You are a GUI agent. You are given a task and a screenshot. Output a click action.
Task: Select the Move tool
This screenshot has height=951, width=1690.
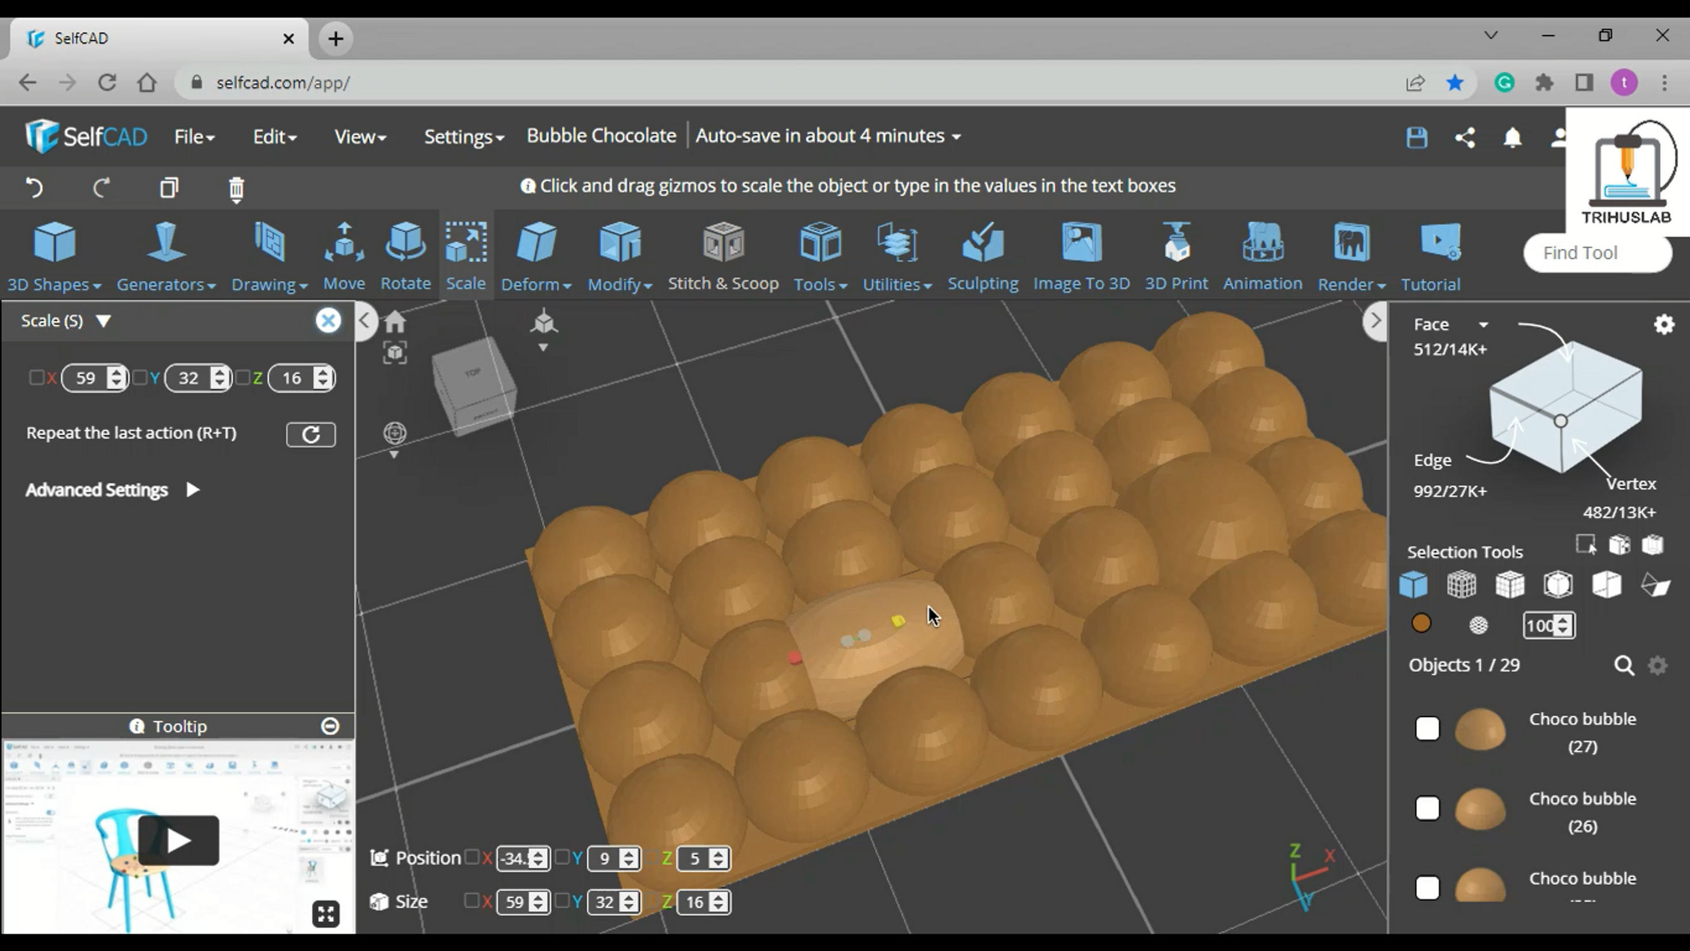click(x=344, y=256)
